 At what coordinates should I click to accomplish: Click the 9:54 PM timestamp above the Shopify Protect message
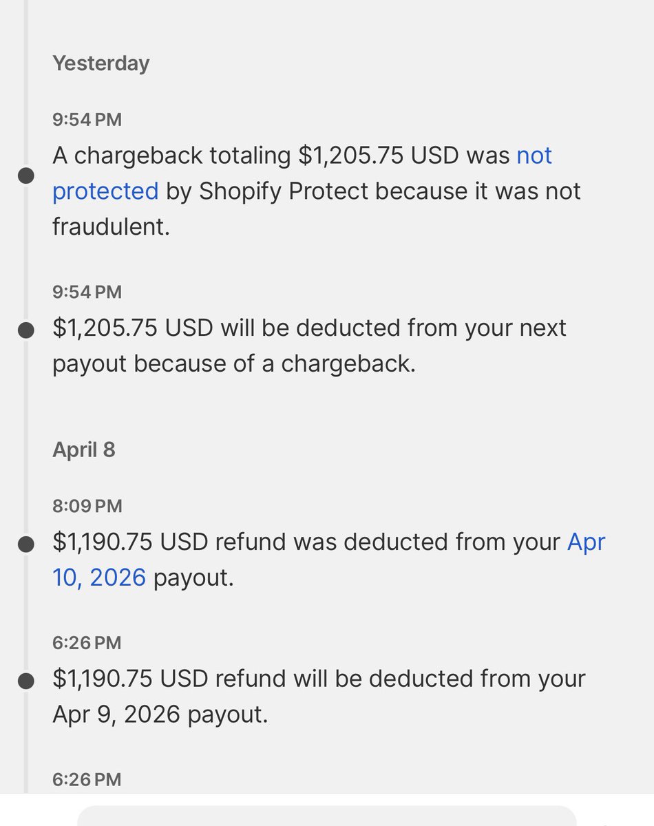point(87,120)
